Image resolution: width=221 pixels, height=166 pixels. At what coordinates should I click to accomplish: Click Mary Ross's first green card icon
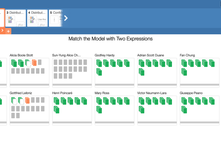(x=99, y=101)
